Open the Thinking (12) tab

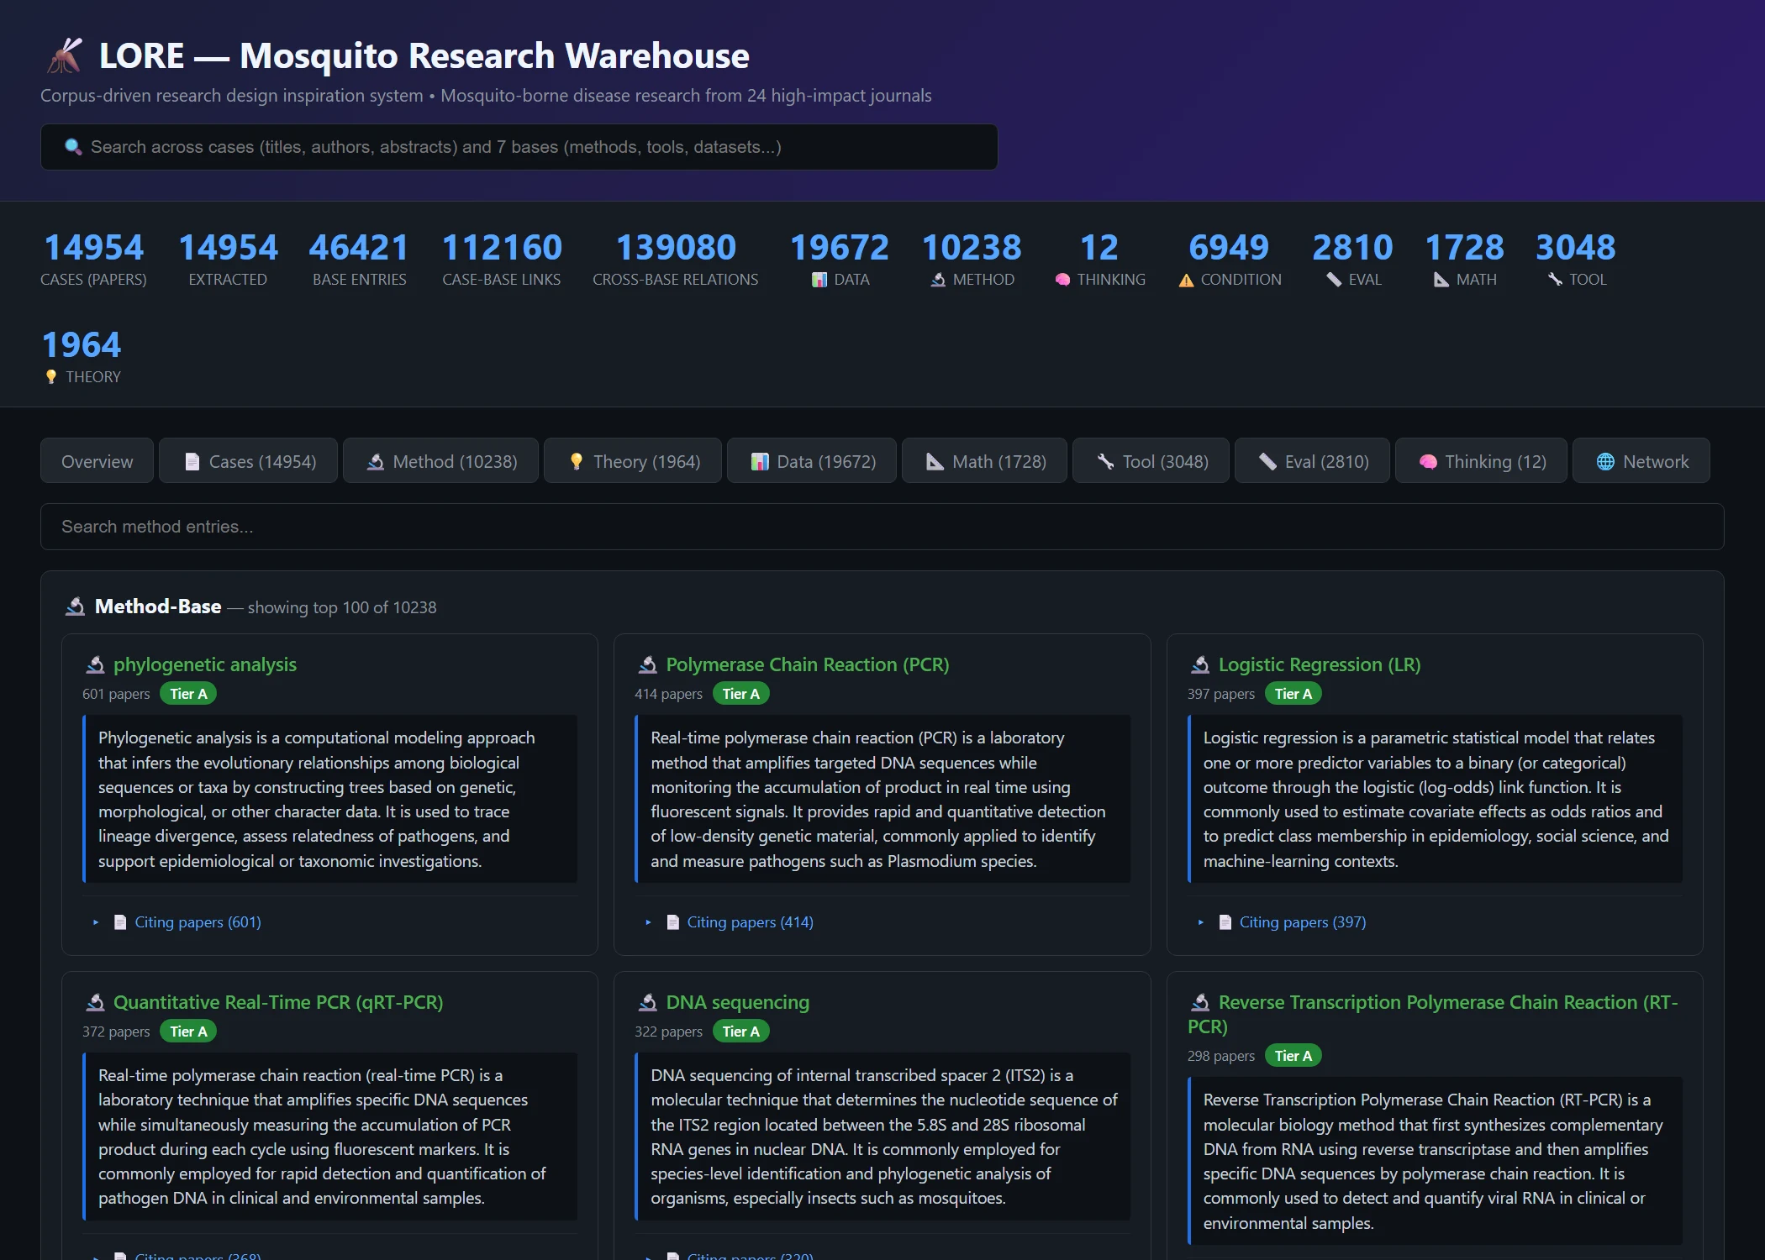pos(1481,461)
